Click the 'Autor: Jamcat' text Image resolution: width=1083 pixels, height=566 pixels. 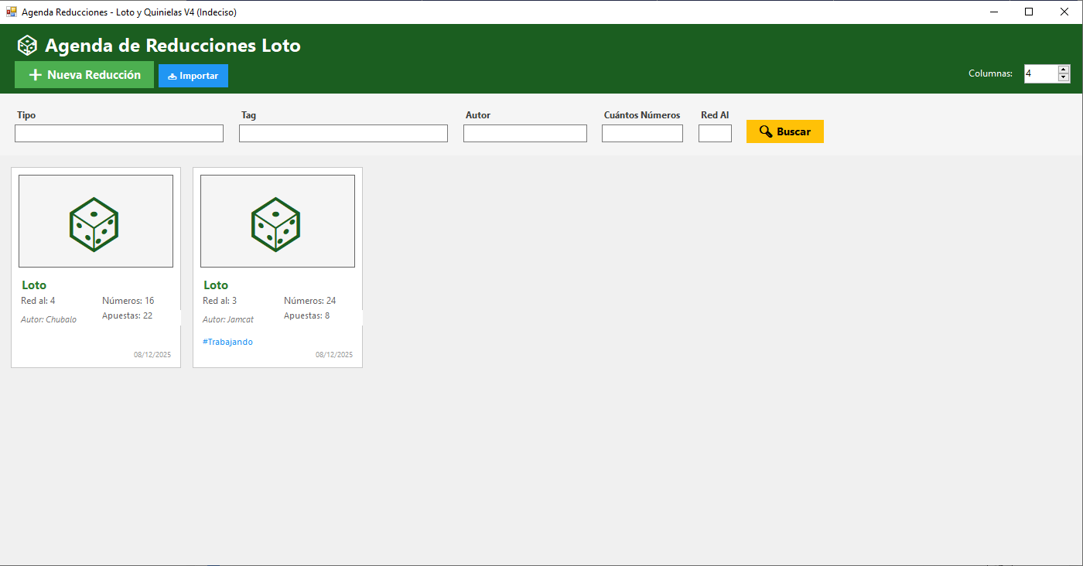pyautogui.click(x=228, y=319)
